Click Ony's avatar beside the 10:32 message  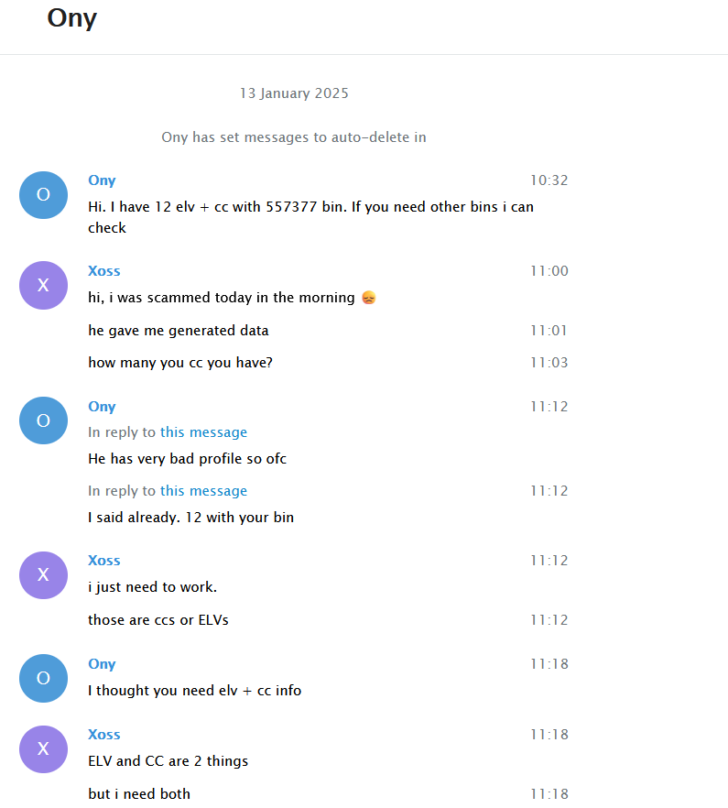point(43,195)
